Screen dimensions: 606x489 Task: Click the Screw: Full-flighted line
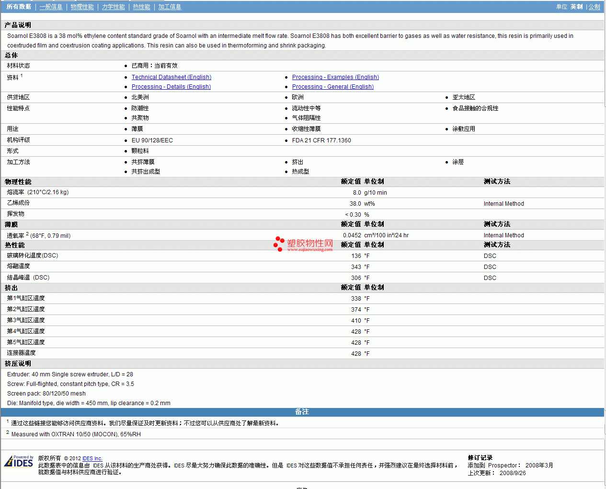(x=70, y=384)
